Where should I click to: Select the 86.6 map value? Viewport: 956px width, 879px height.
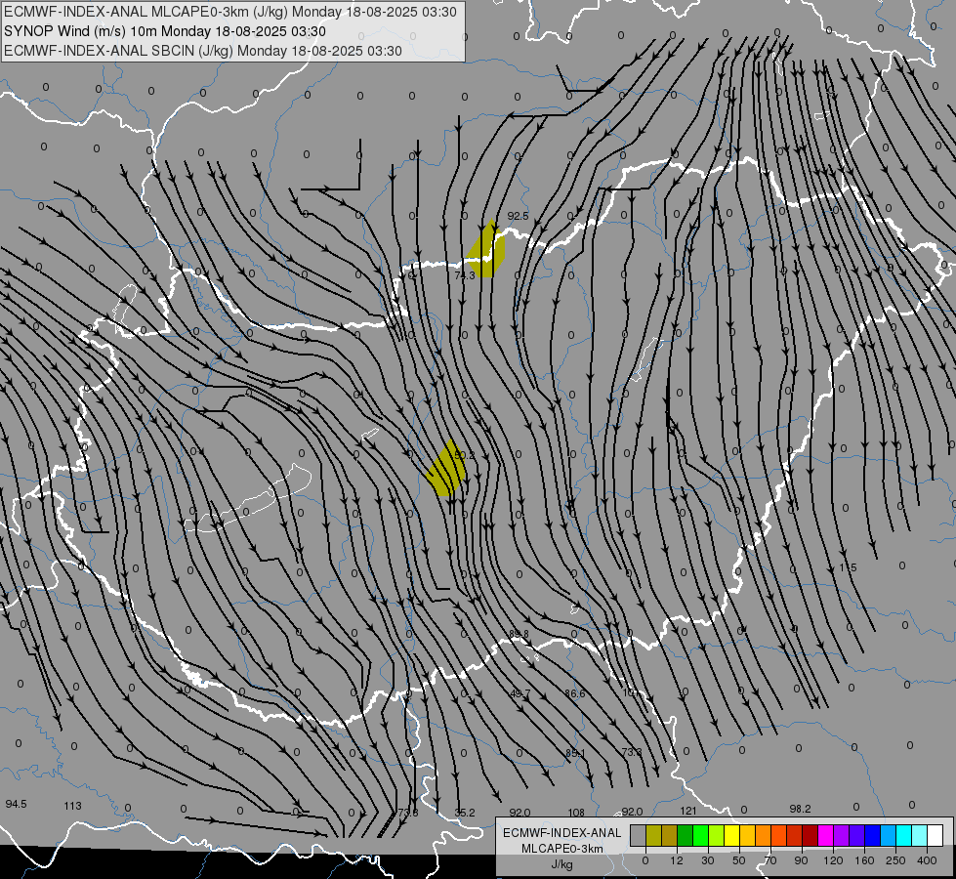tap(575, 693)
